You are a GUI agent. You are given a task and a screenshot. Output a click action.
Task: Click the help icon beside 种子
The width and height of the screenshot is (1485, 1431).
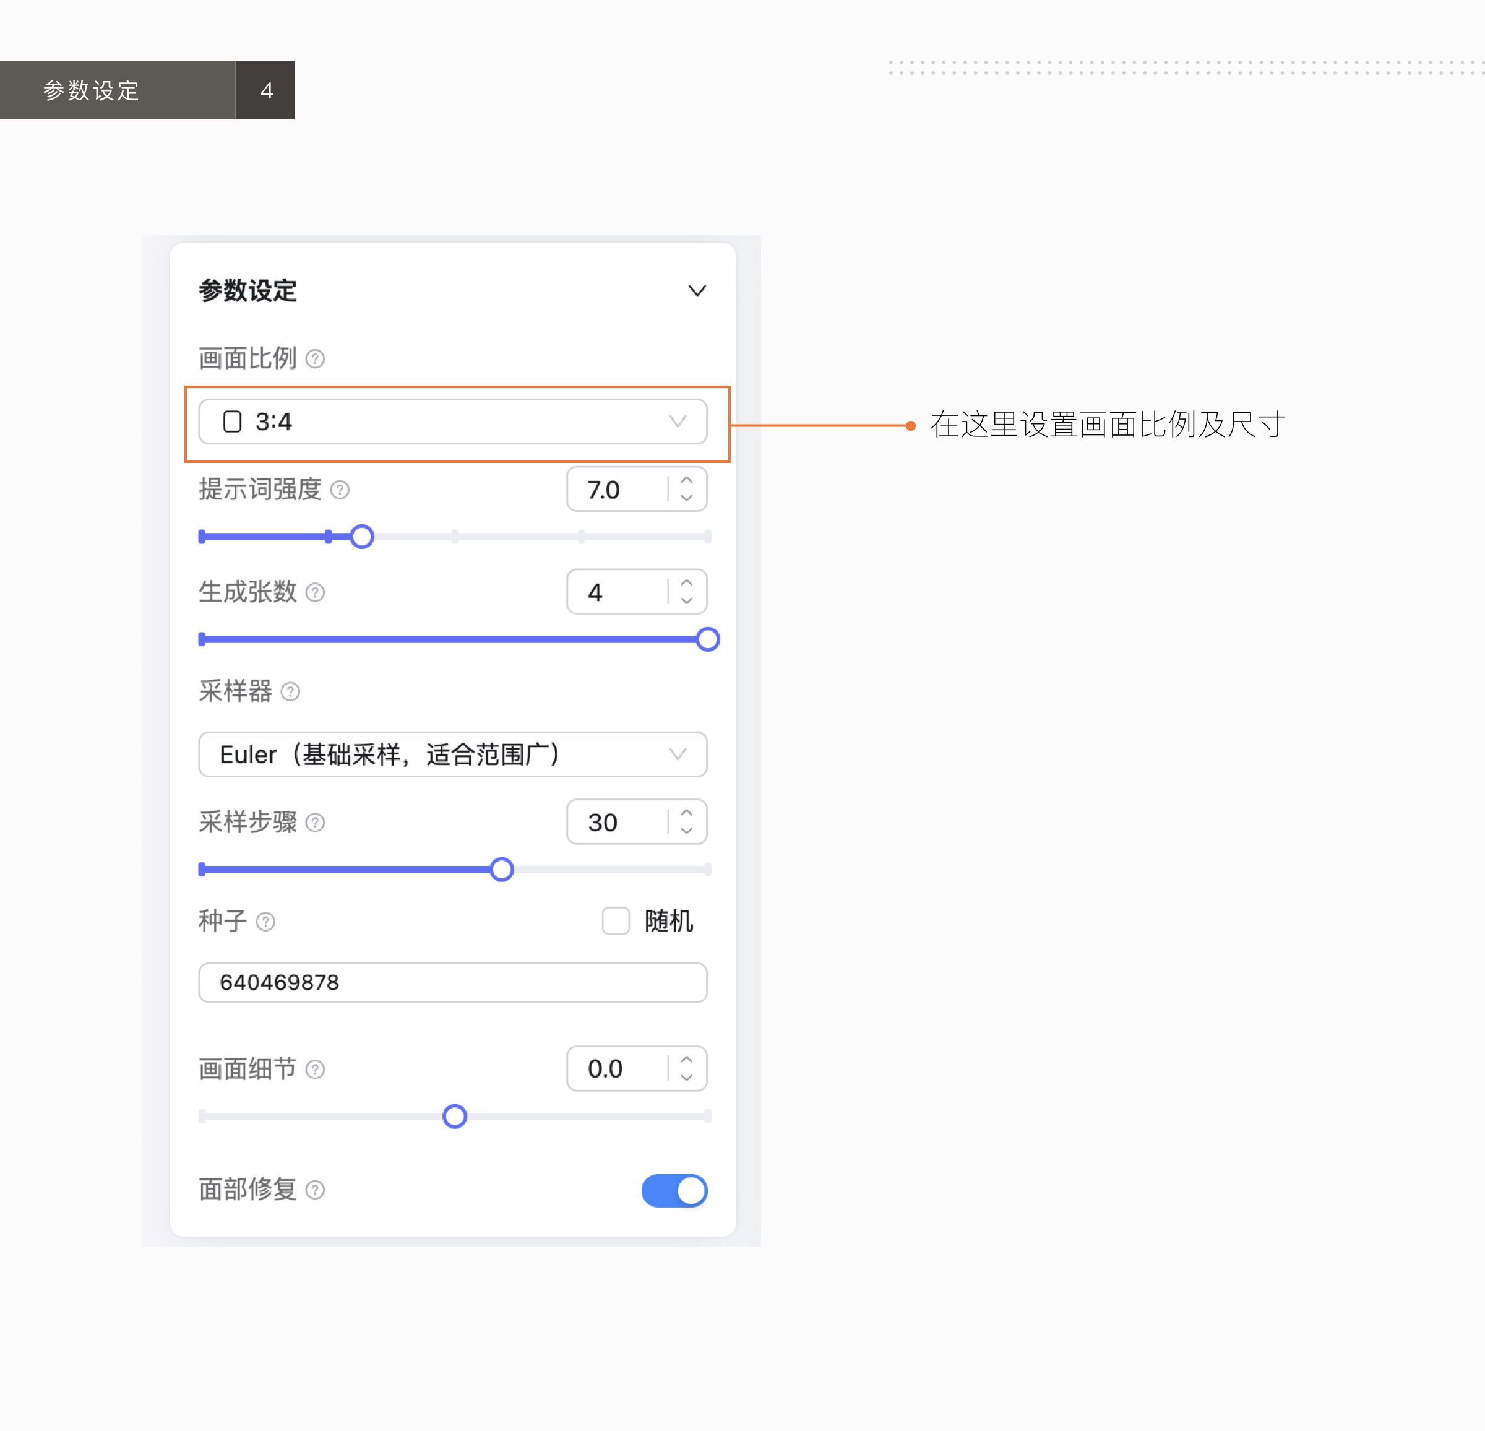click(265, 922)
